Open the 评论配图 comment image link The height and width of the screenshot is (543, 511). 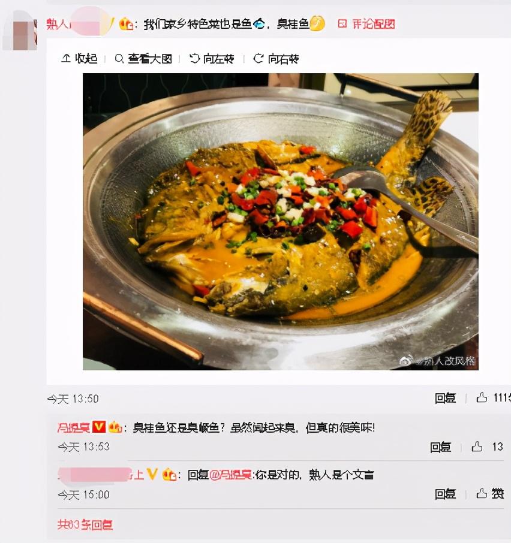[x=366, y=23]
